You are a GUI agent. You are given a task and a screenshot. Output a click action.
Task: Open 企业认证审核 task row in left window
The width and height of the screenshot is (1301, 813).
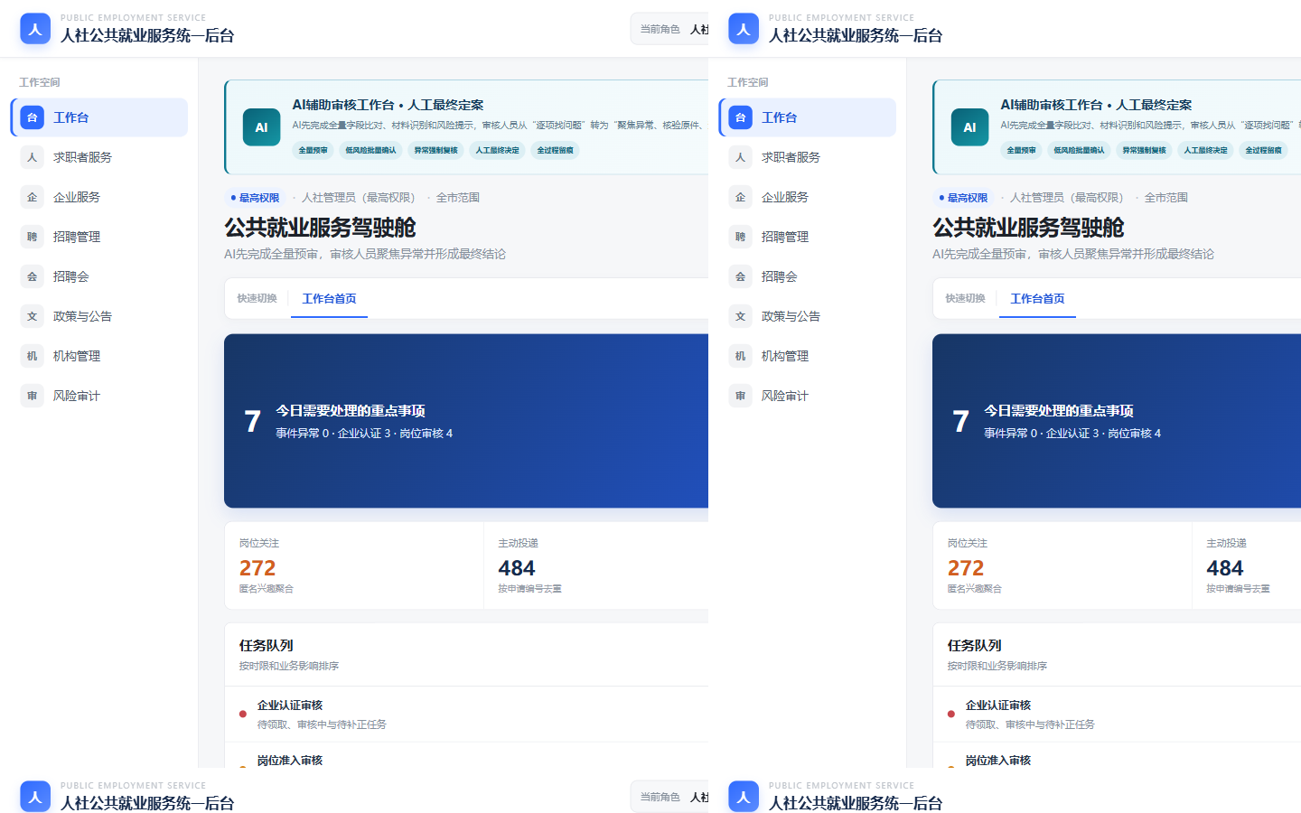click(466, 714)
